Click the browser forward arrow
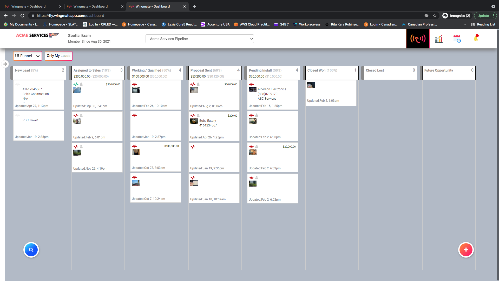499x281 pixels. [x=14, y=16]
